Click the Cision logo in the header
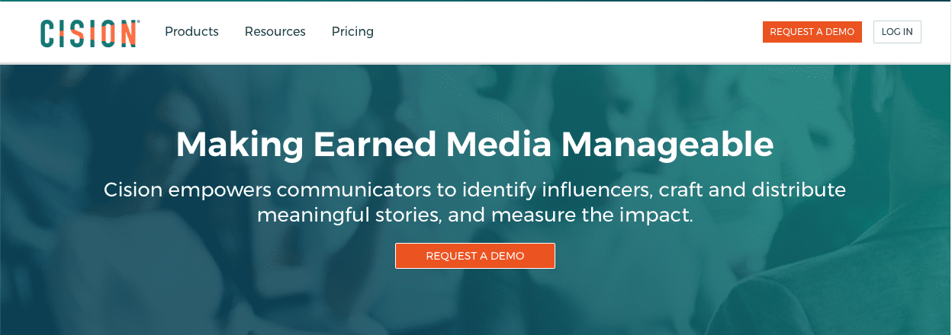The image size is (952, 335). (88, 33)
